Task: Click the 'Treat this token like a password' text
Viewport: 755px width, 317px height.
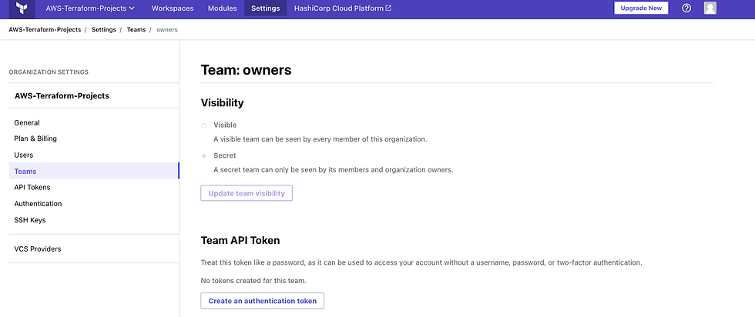Action: point(421,263)
